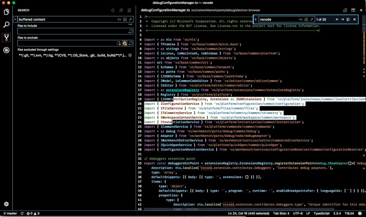Viewport: 366px width, 217px height.
Task: Click line number 33 in the gutter
Action: point(140,163)
